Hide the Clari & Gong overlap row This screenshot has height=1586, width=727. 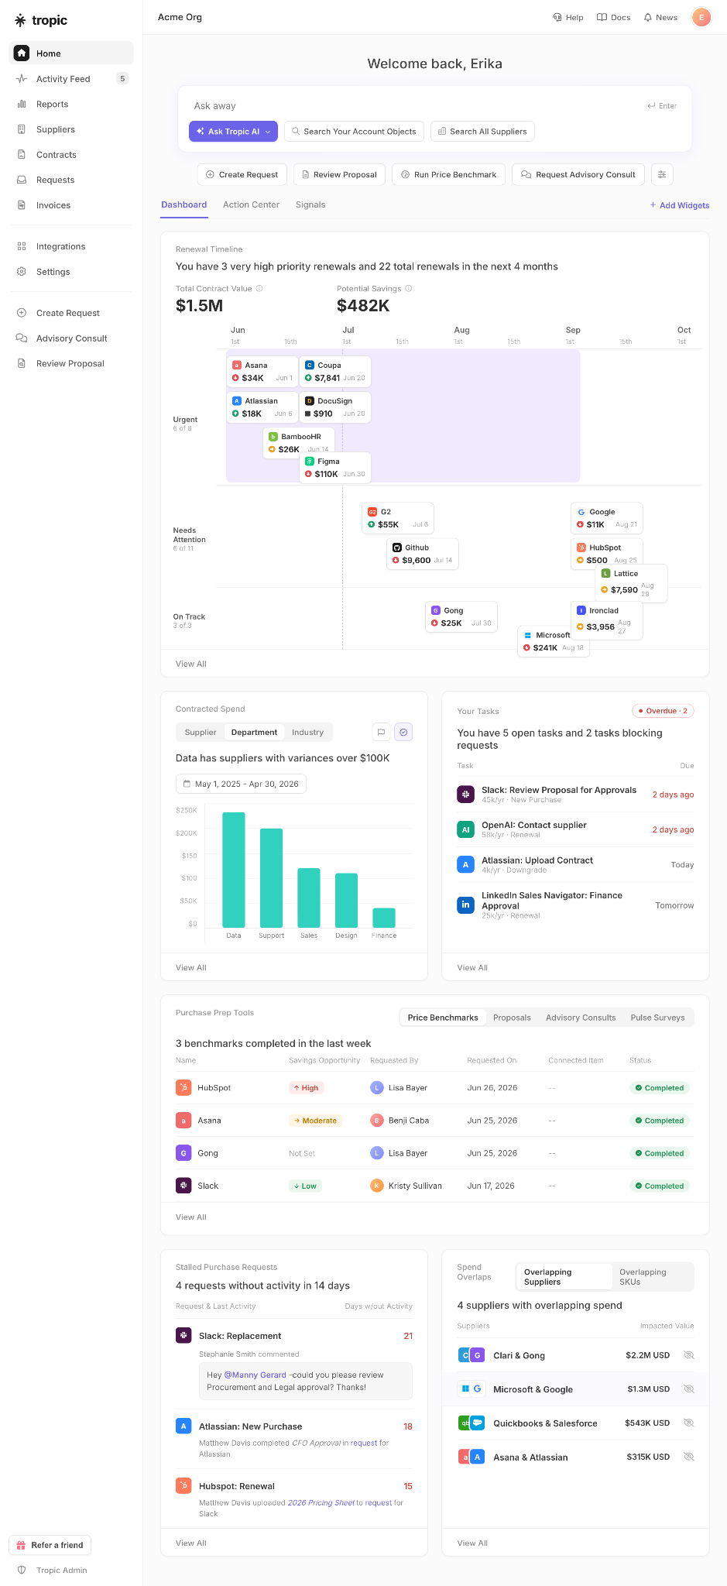point(688,1355)
